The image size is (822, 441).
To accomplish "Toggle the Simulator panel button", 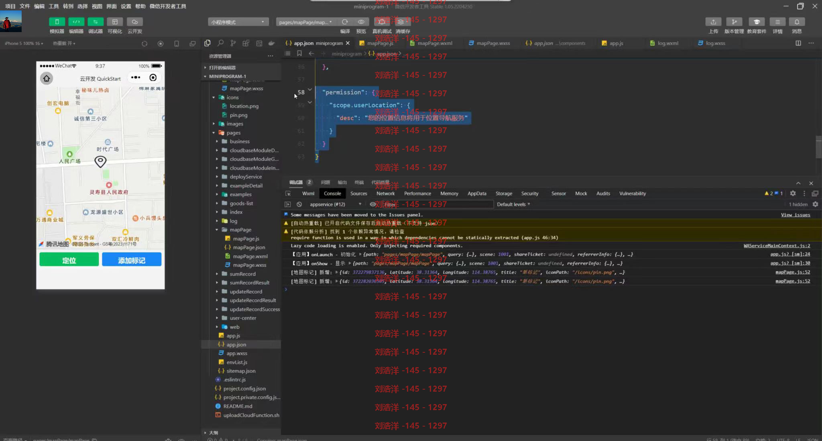I will coord(57,22).
